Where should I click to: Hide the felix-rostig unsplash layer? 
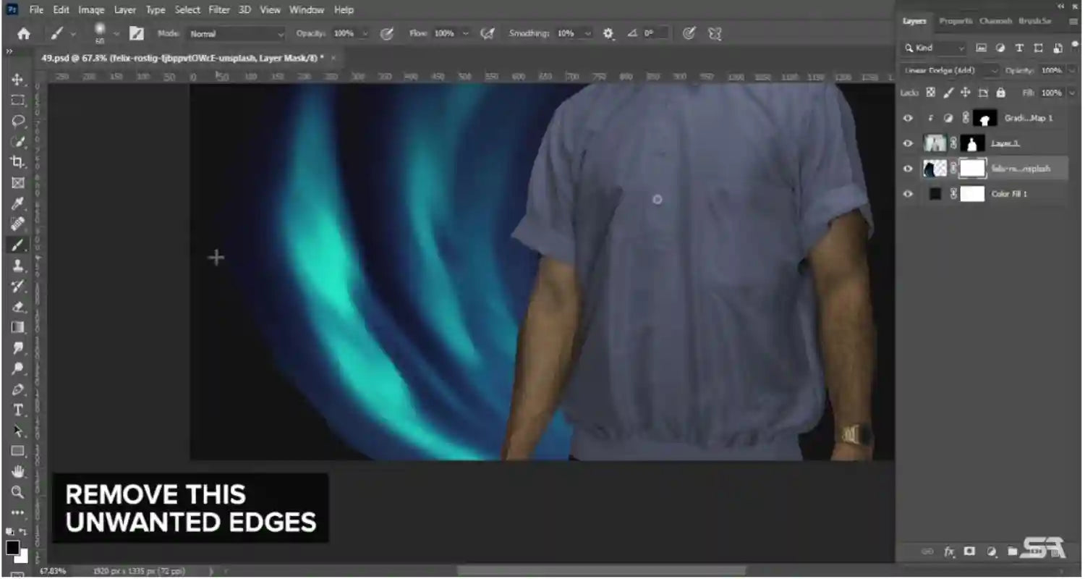[909, 169]
